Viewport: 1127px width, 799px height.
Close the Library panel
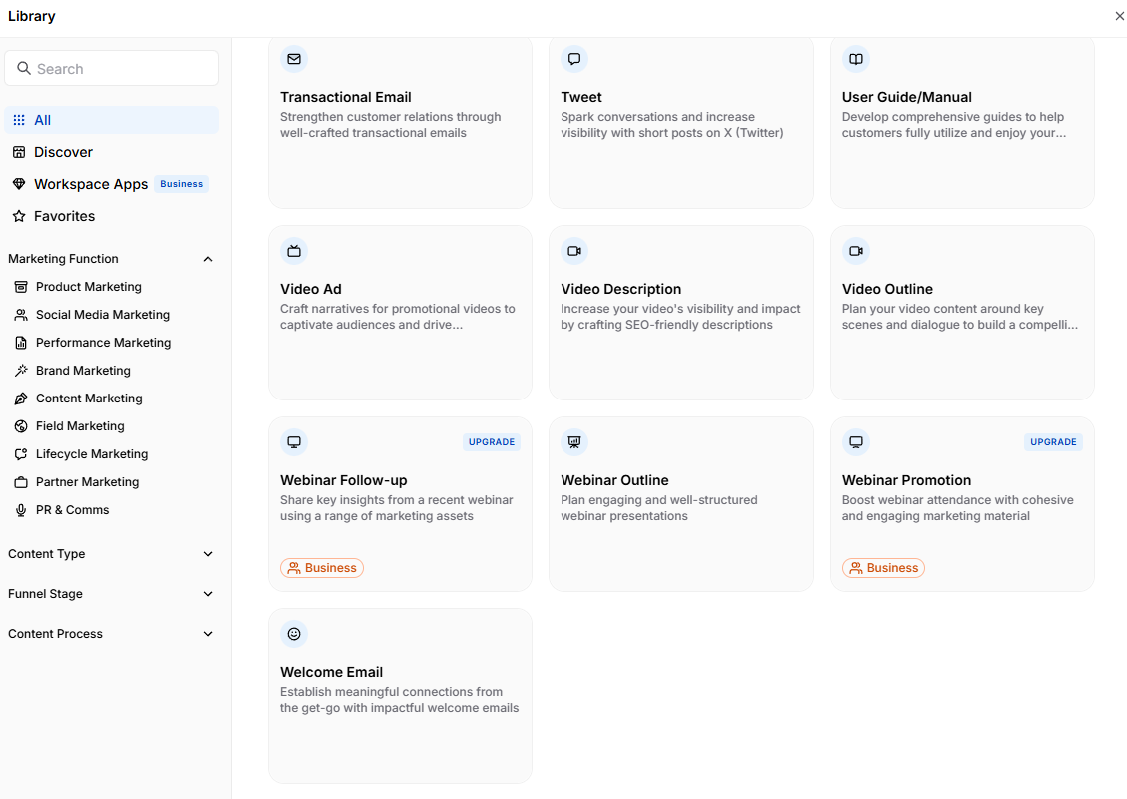click(1119, 16)
